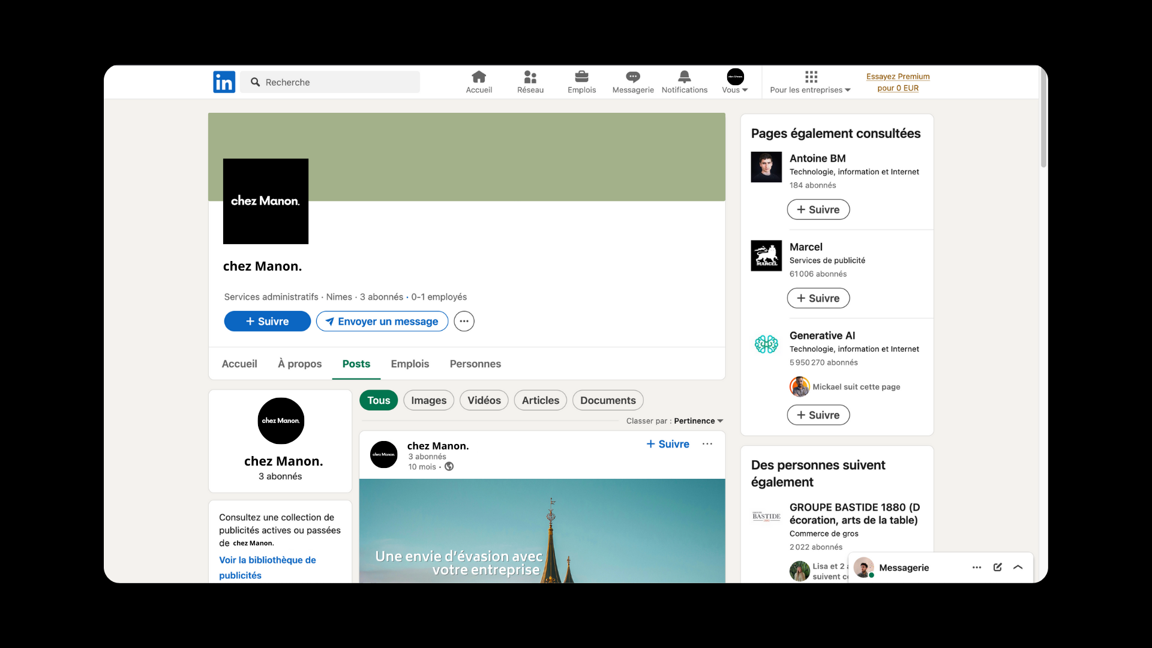Click Lisa follower avatar
This screenshot has width=1152, height=648.
pyautogui.click(x=799, y=571)
